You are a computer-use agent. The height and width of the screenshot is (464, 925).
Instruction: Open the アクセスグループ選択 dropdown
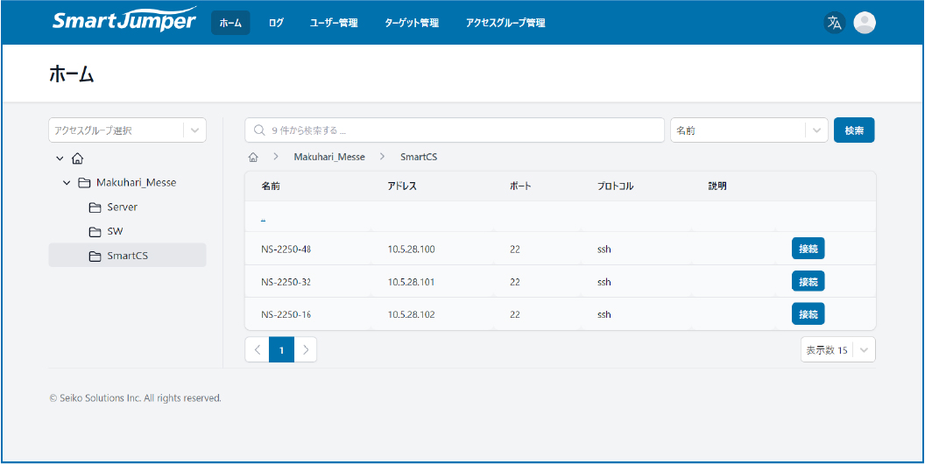coord(127,130)
